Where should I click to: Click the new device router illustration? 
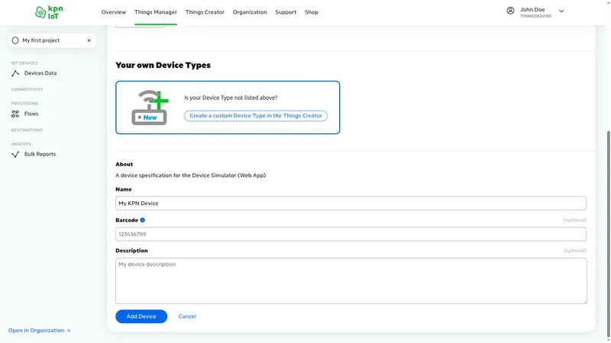pos(150,107)
